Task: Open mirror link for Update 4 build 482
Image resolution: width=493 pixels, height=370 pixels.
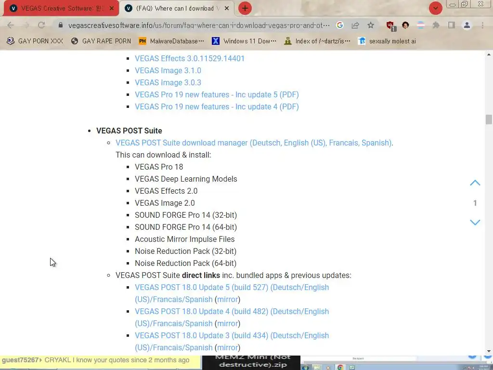Action: tap(227, 323)
